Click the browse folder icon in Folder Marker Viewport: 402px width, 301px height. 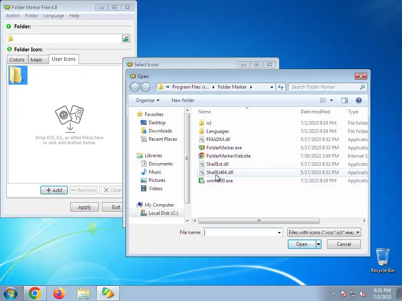click(x=126, y=39)
